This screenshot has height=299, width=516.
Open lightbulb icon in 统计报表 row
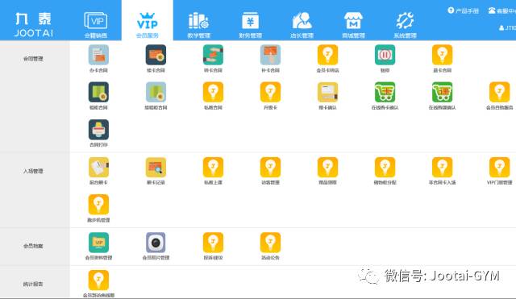point(98,280)
